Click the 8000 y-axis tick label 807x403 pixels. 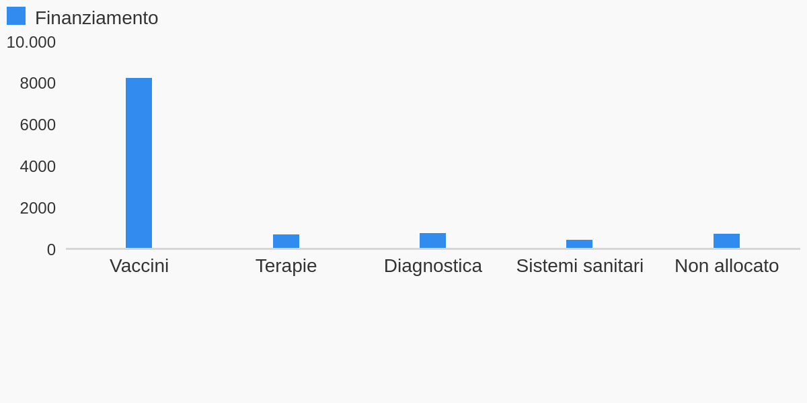click(x=38, y=83)
